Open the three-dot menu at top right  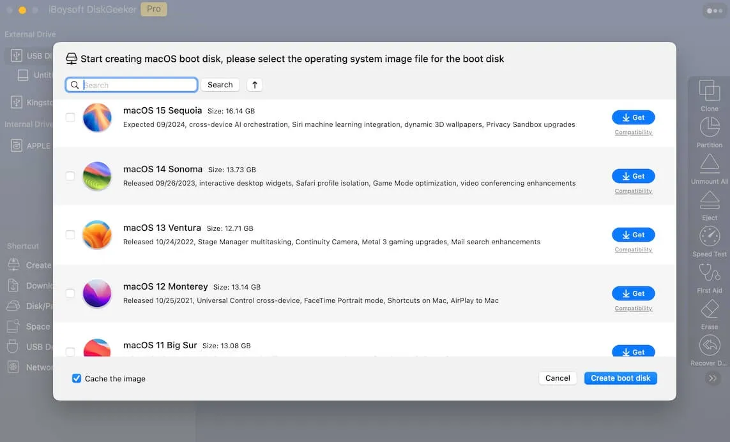click(713, 11)
